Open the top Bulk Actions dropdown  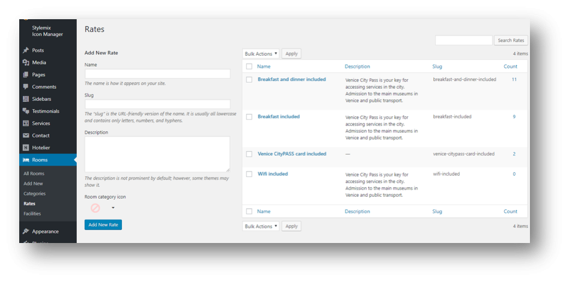[x=261, y=53]
